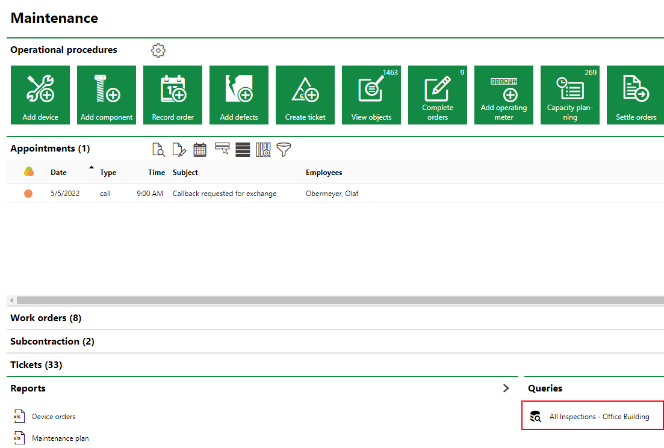The image size is (664, 448).
Task: Open the Maintenance plan report
Action: tap(60, 438)
